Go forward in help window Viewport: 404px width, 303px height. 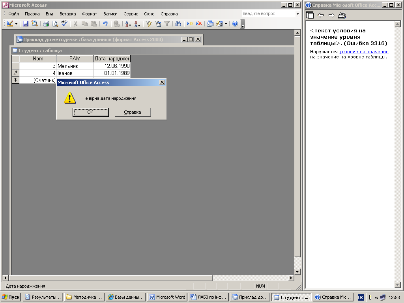point(331,15)
